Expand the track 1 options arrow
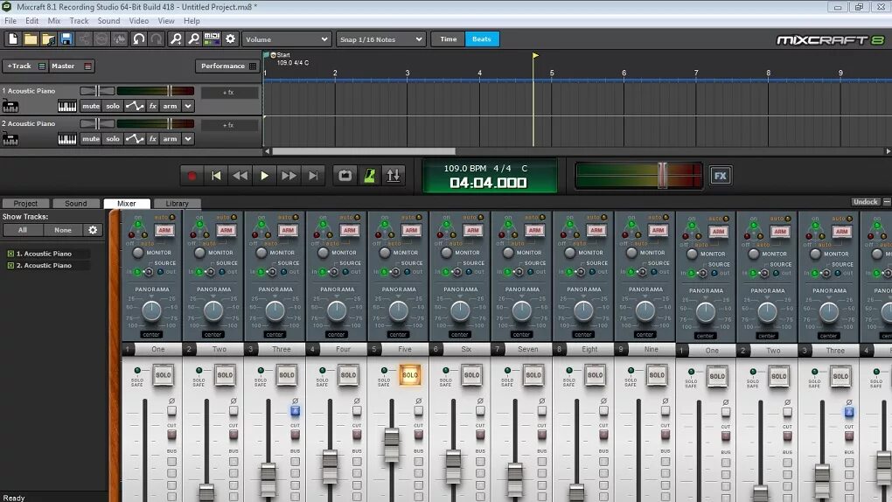The width and height of the screenshot is (892, 502). click(188, 107)
